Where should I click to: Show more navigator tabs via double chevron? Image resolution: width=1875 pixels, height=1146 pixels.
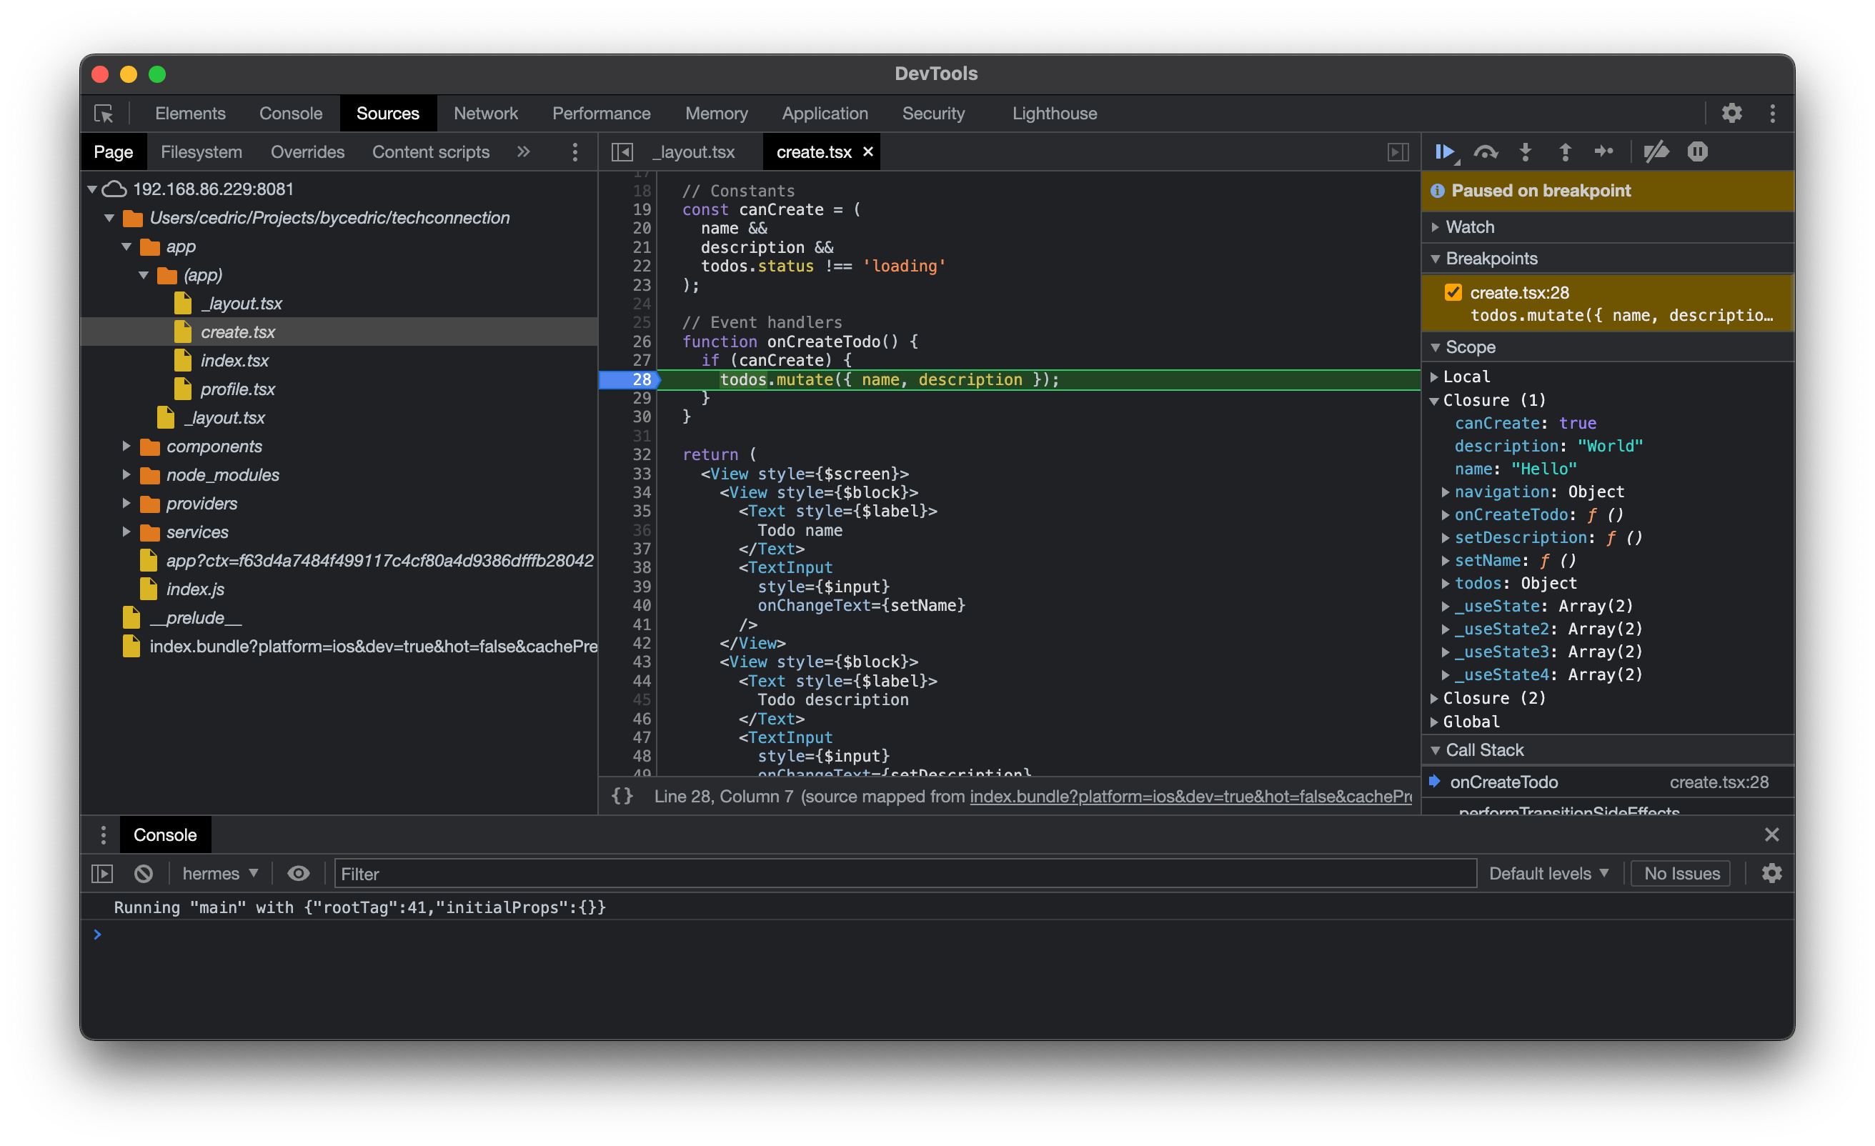(524, 151)
